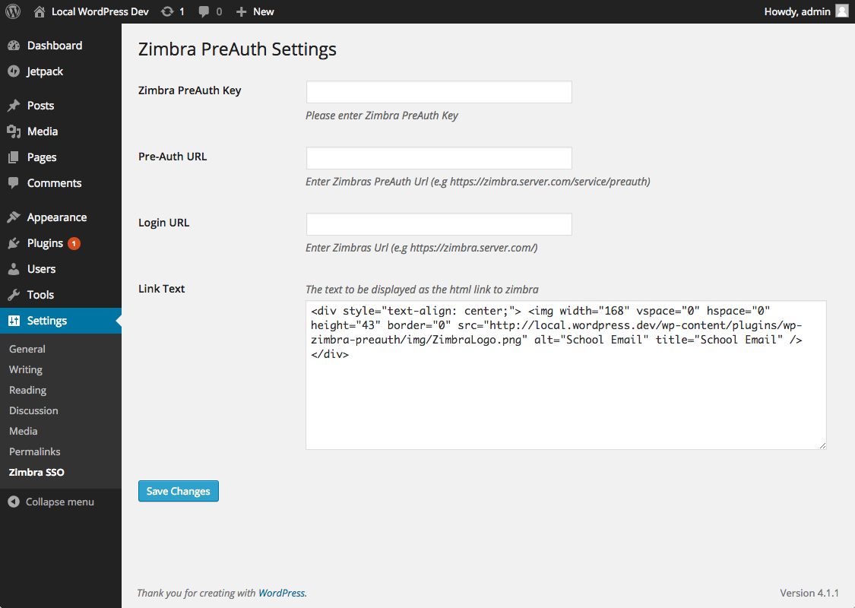Follow the WordPress footer link
The height and width of the screenshot is (608, 855).
tap(282, 593)
